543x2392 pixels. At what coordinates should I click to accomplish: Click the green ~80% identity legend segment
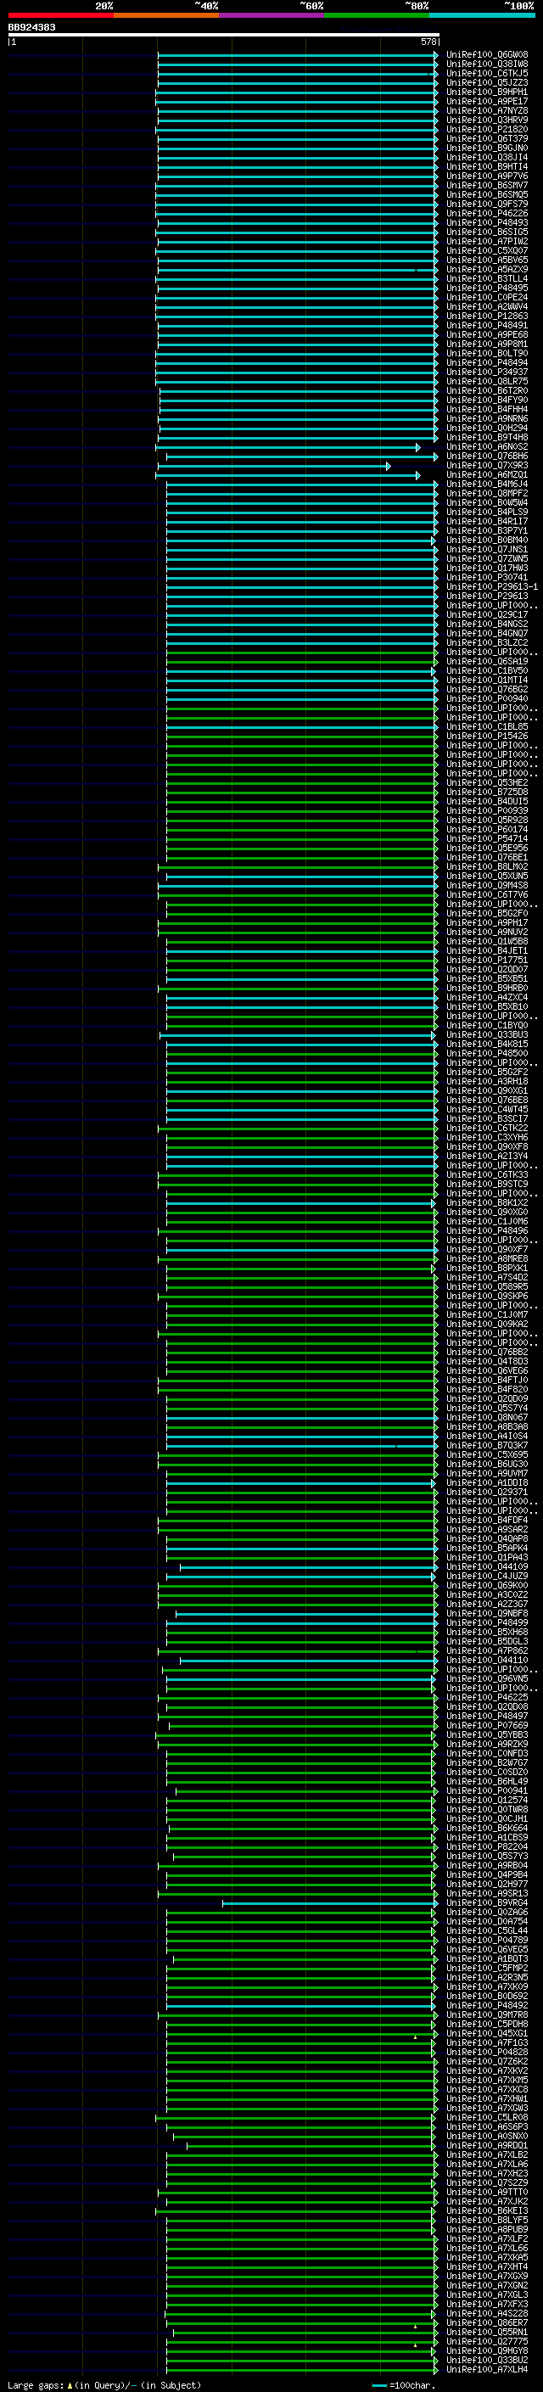(377, 15)
